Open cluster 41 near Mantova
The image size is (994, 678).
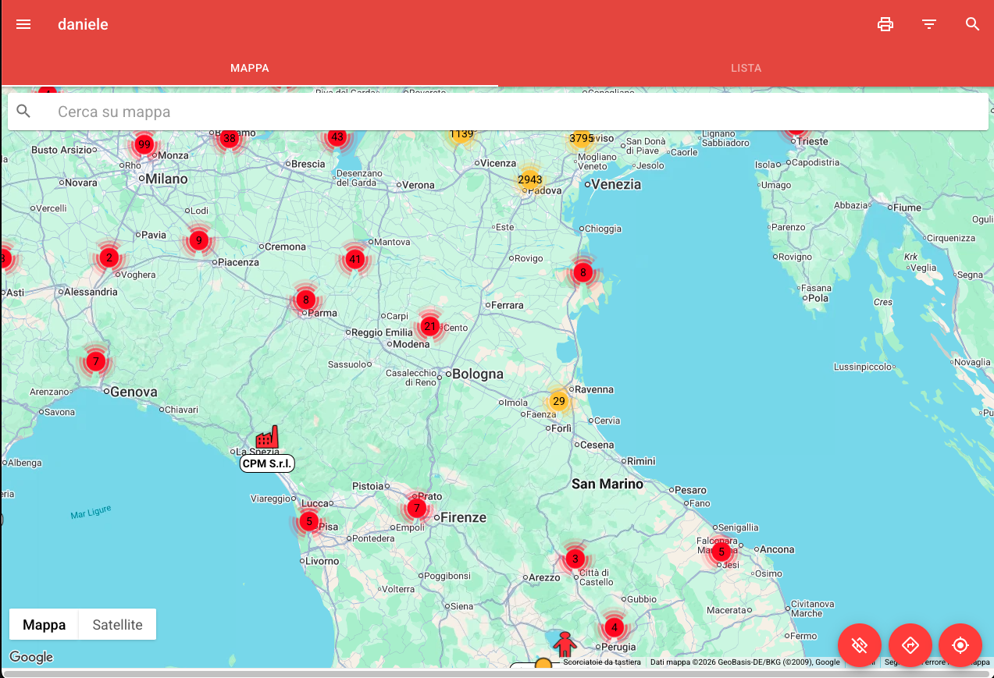[x=355, y=259]
